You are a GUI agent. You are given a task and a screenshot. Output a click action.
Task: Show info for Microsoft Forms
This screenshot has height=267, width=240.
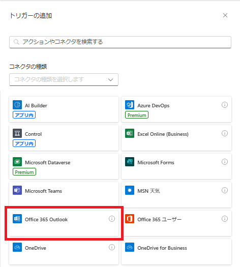(225, 162)
